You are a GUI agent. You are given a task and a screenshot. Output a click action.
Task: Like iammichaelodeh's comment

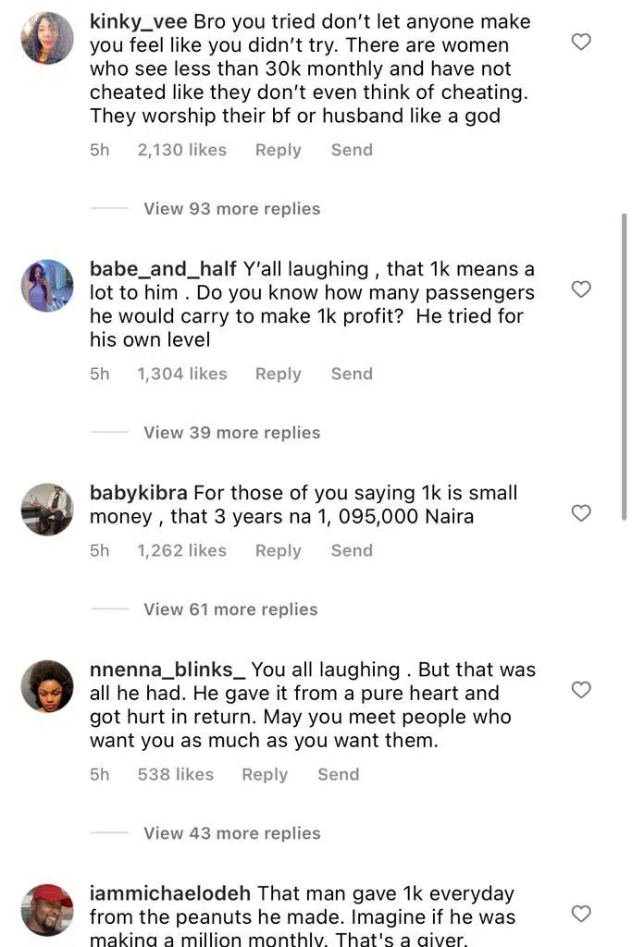581,914
